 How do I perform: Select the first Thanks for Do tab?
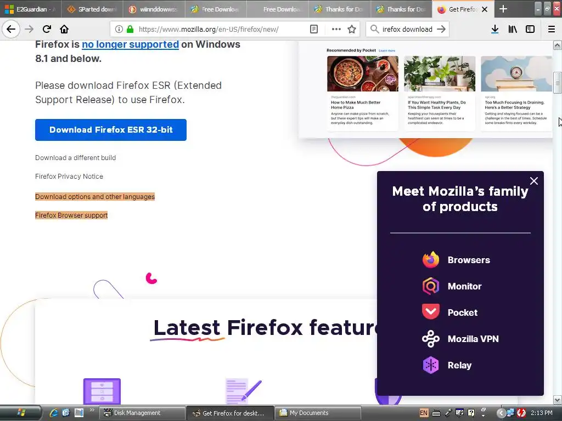pyautogui.click(x=339, y=9)
